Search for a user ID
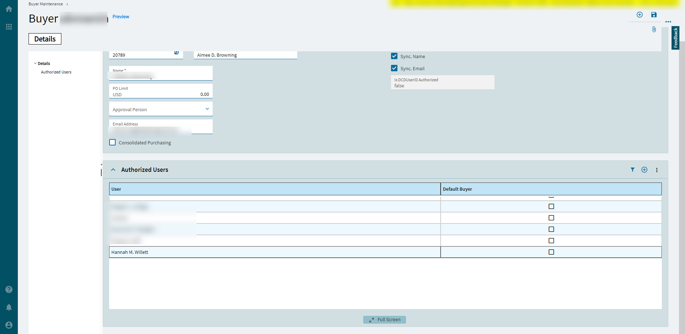This screenshot has width=685, height=334. point(177,53)
